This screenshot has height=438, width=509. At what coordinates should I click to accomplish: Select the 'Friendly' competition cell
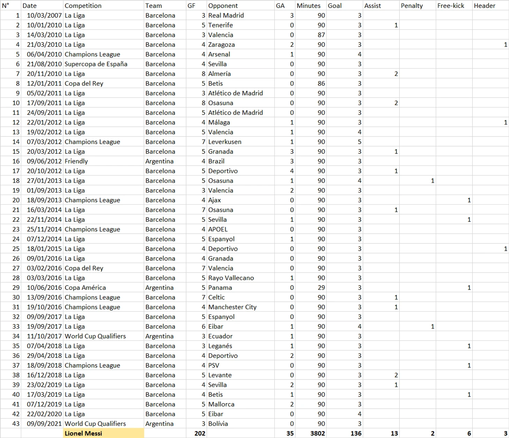(x=104, y=161)
